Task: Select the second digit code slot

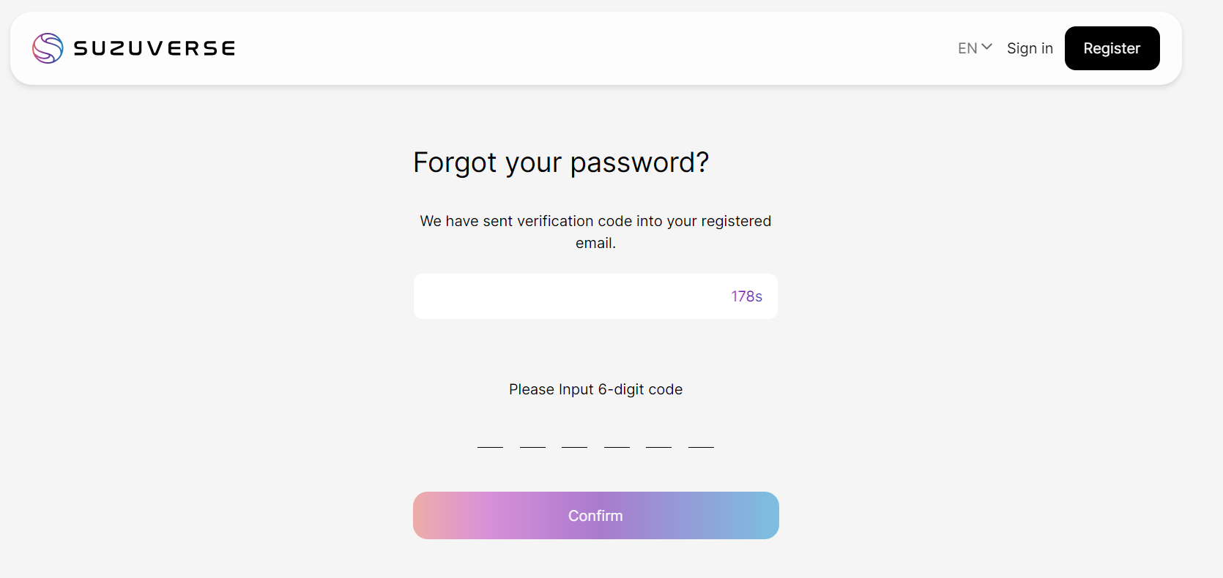Action: (x=532, y=443)
